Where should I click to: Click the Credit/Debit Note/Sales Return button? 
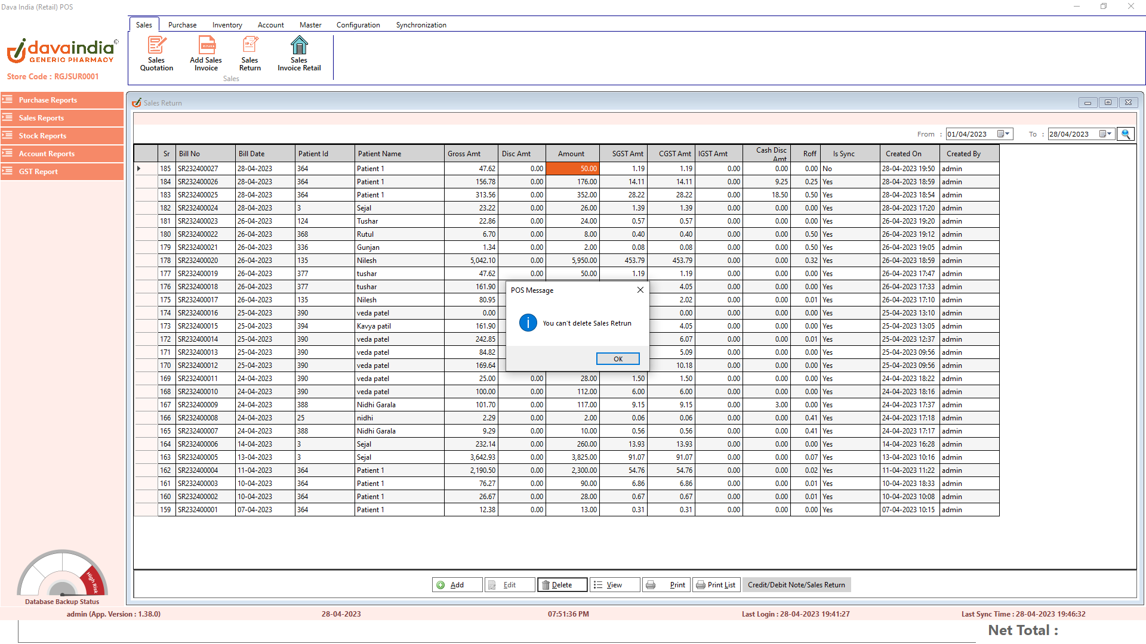coord(796,585)
